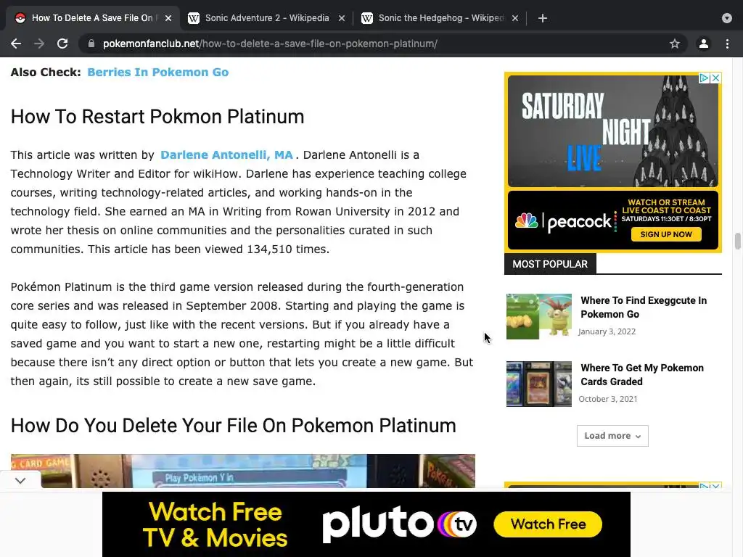The height and width of the screenshot is (557, 743).
Task: Reload the current page
Action: 62,44
